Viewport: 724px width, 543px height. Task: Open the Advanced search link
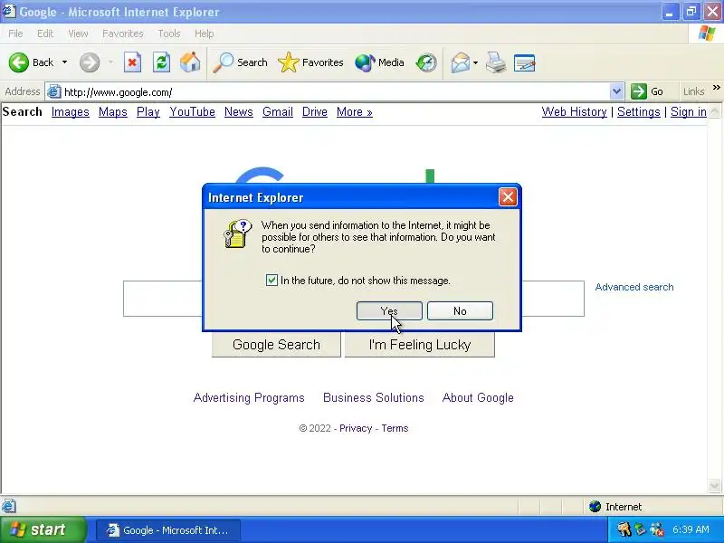[x=634, y=287]
